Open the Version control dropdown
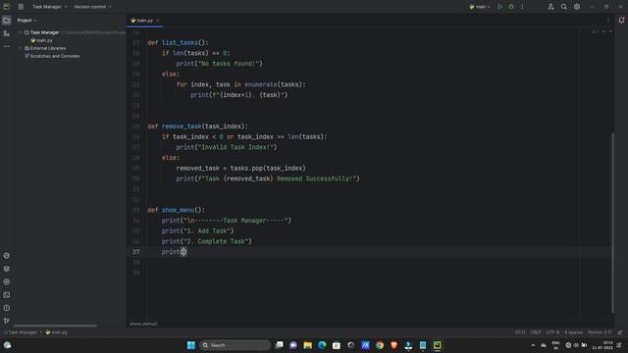Image resolution: width=628 pixels, height=353 pixels. point(92,7)
